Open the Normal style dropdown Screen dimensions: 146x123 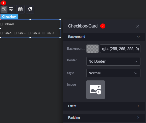(x=113, y=73)
